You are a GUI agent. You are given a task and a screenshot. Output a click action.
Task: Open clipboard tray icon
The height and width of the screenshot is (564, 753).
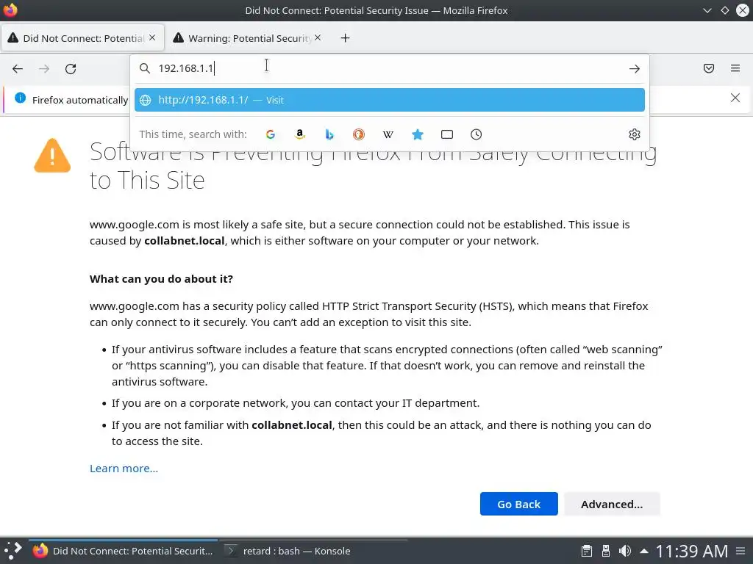[586, 551]
